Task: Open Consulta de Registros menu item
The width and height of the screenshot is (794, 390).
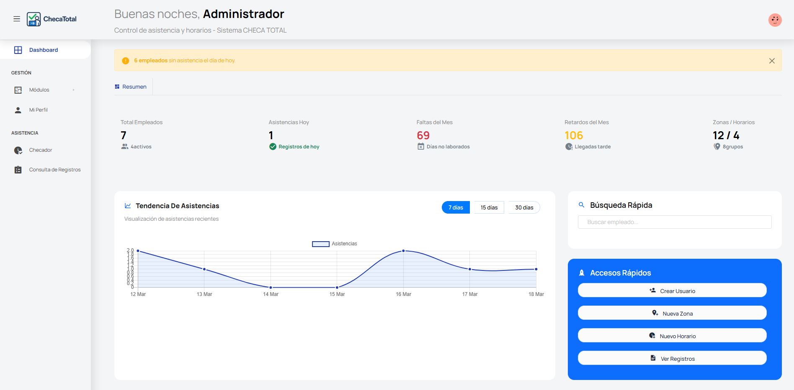Action: (x=55, y=170)
